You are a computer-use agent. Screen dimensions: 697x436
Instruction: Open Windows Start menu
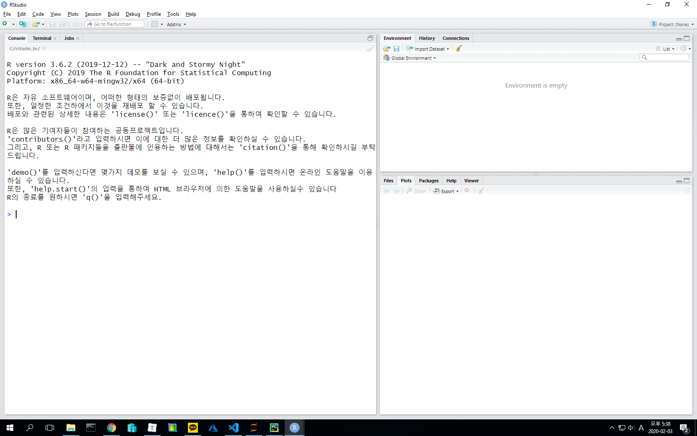10,428
